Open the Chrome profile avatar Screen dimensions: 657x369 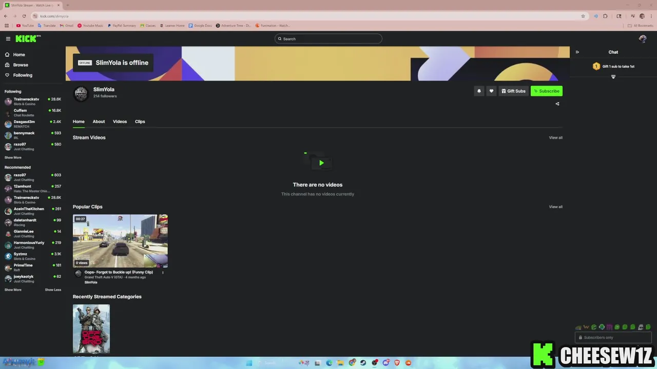[642, 16]
